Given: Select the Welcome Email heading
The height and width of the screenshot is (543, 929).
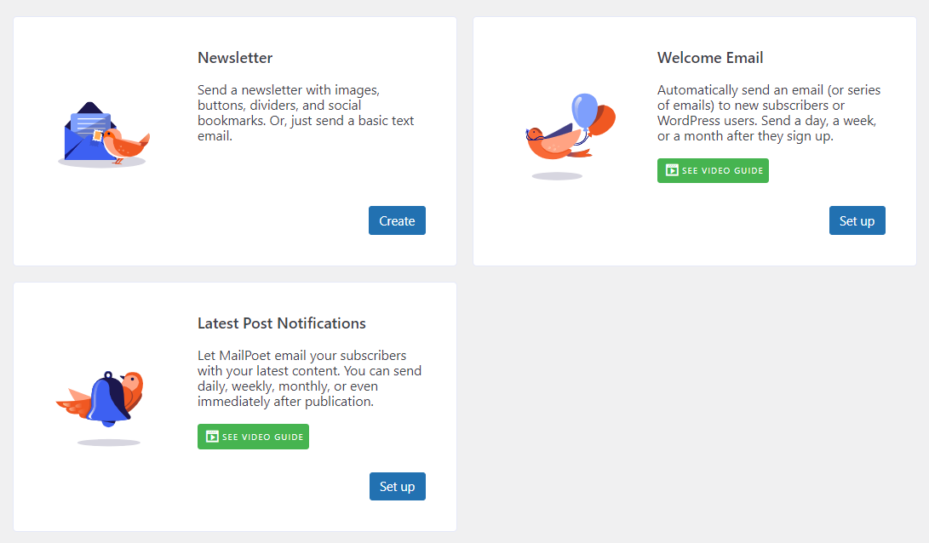Looking at the screenshot, I should coord(710,58).
